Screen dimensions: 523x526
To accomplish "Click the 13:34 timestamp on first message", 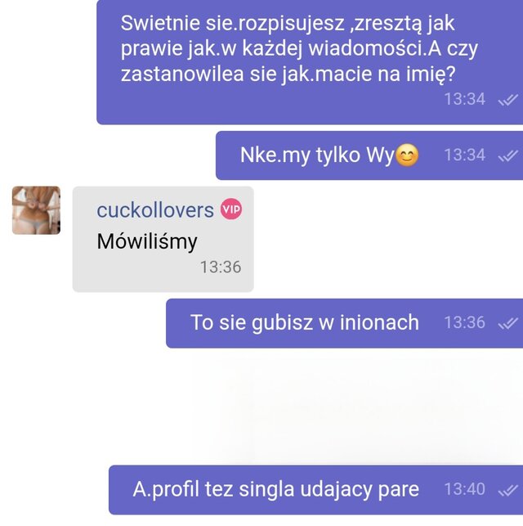I will click(x=464, y=99).
